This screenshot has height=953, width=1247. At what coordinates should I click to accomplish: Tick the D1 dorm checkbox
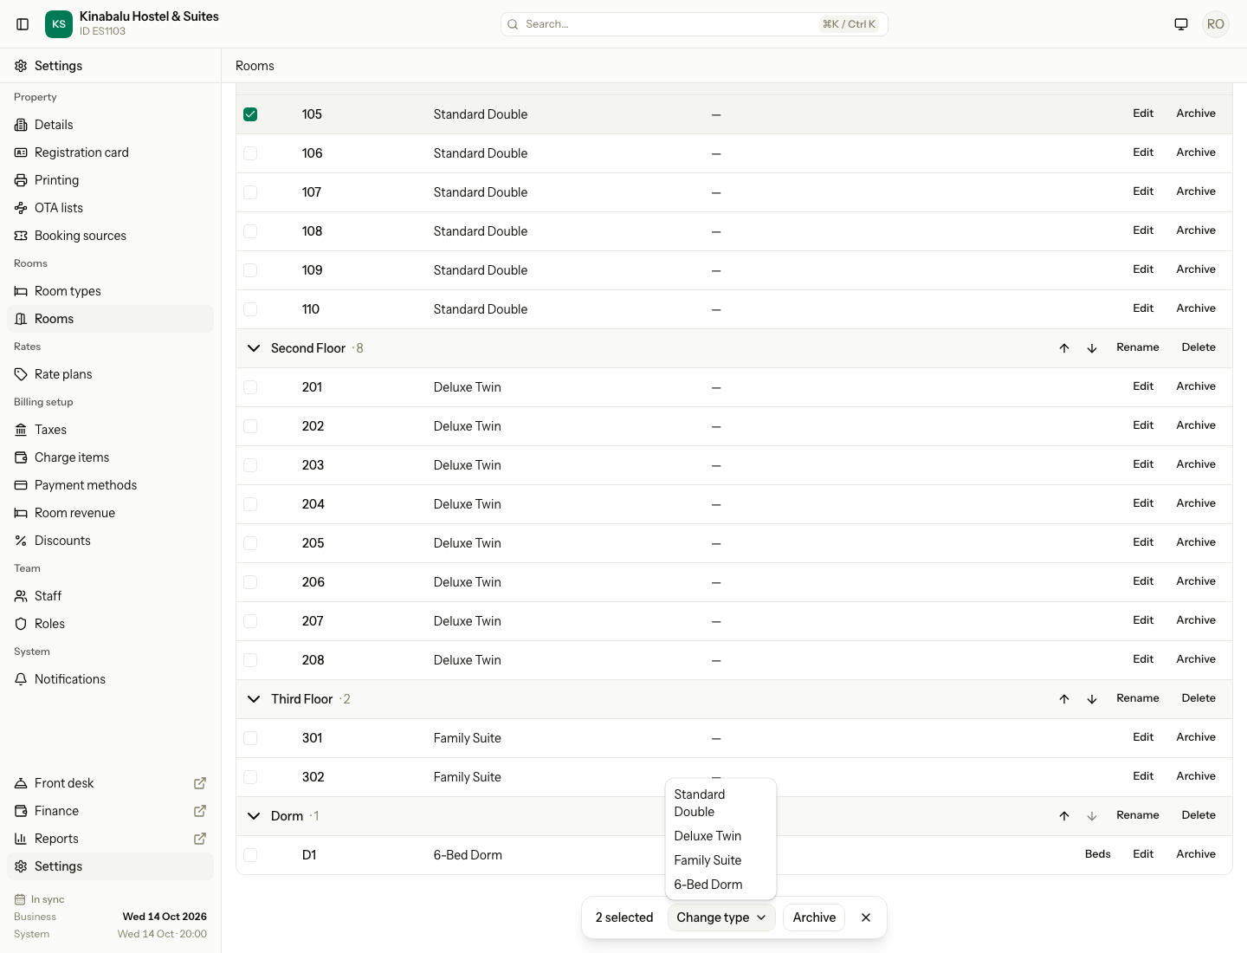coord(250,855)
